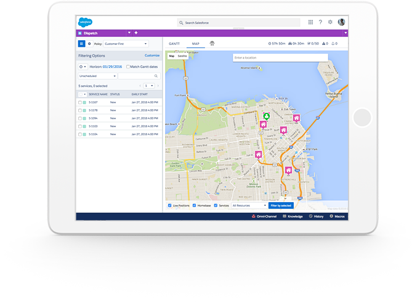
Task: Open service S-1094 name
Action: point(93,118)
